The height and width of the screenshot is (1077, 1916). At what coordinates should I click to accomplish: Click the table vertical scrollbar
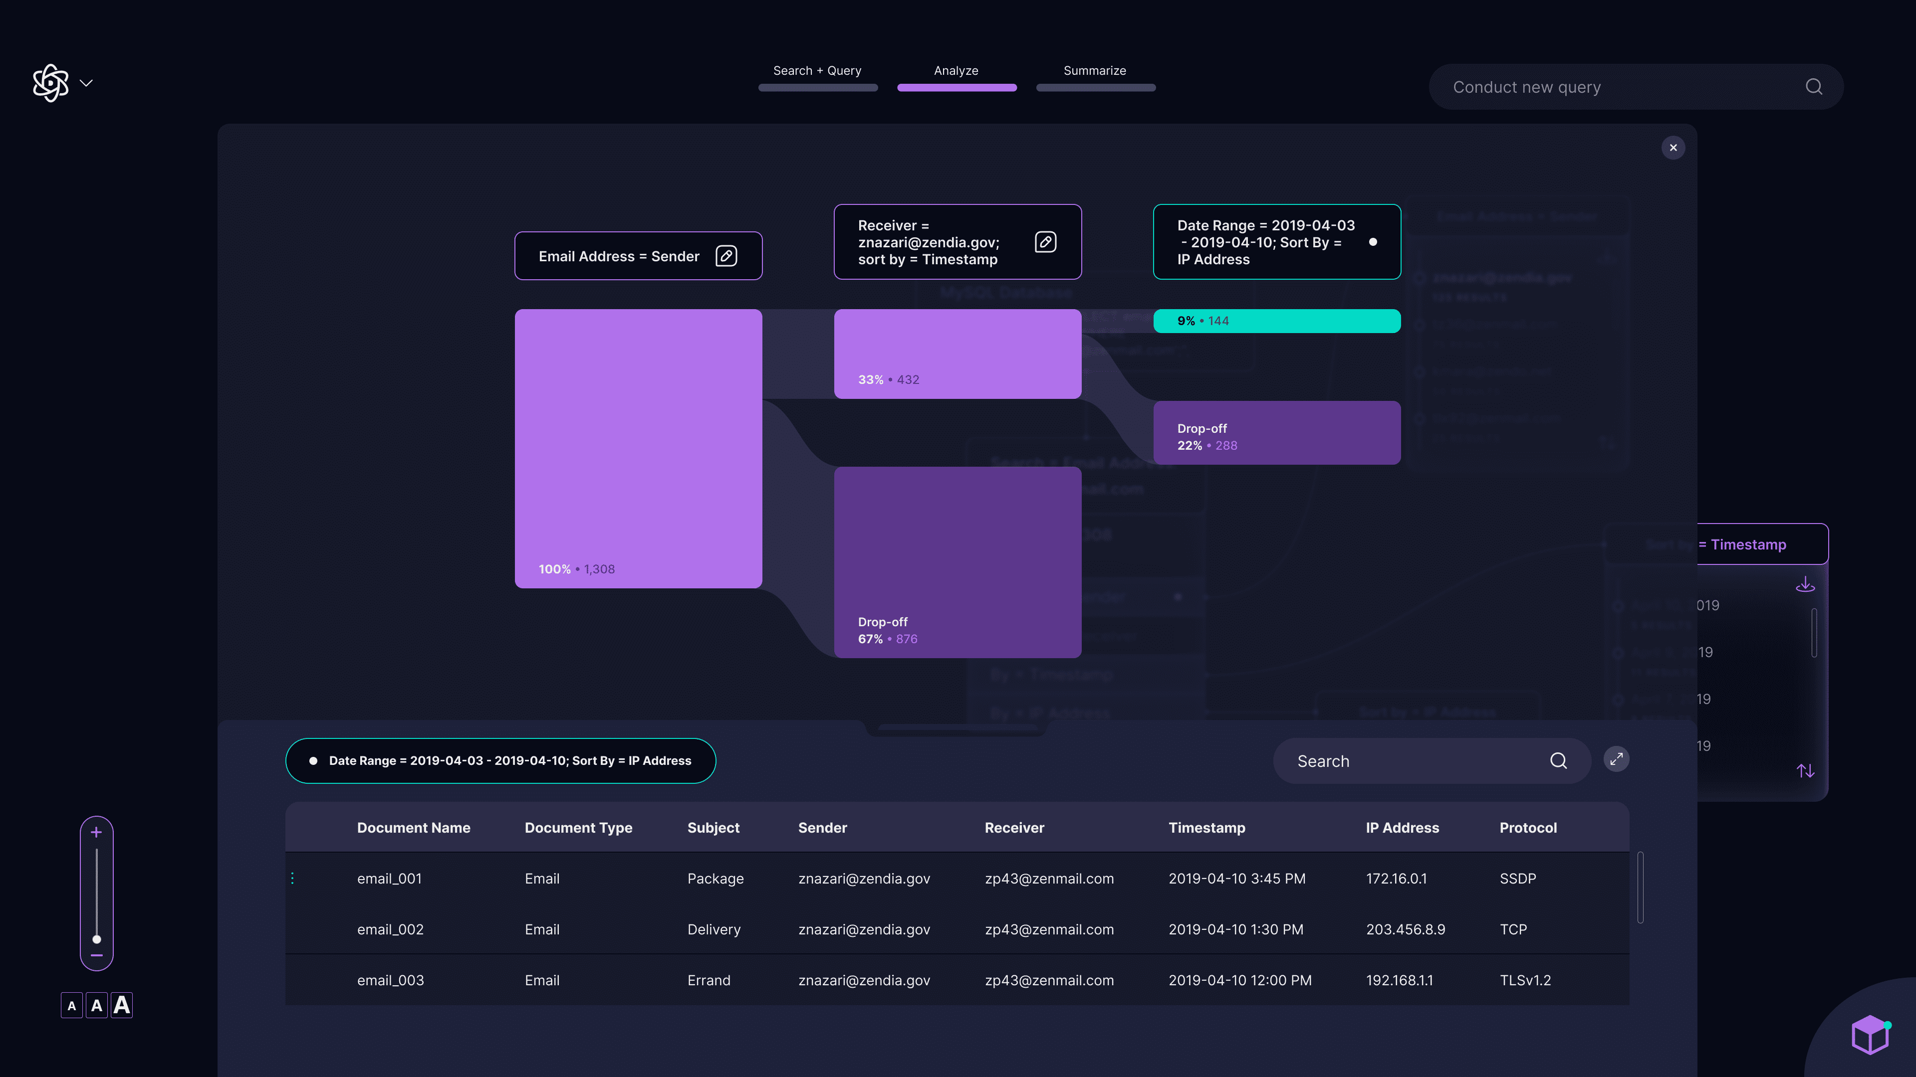1640,888
